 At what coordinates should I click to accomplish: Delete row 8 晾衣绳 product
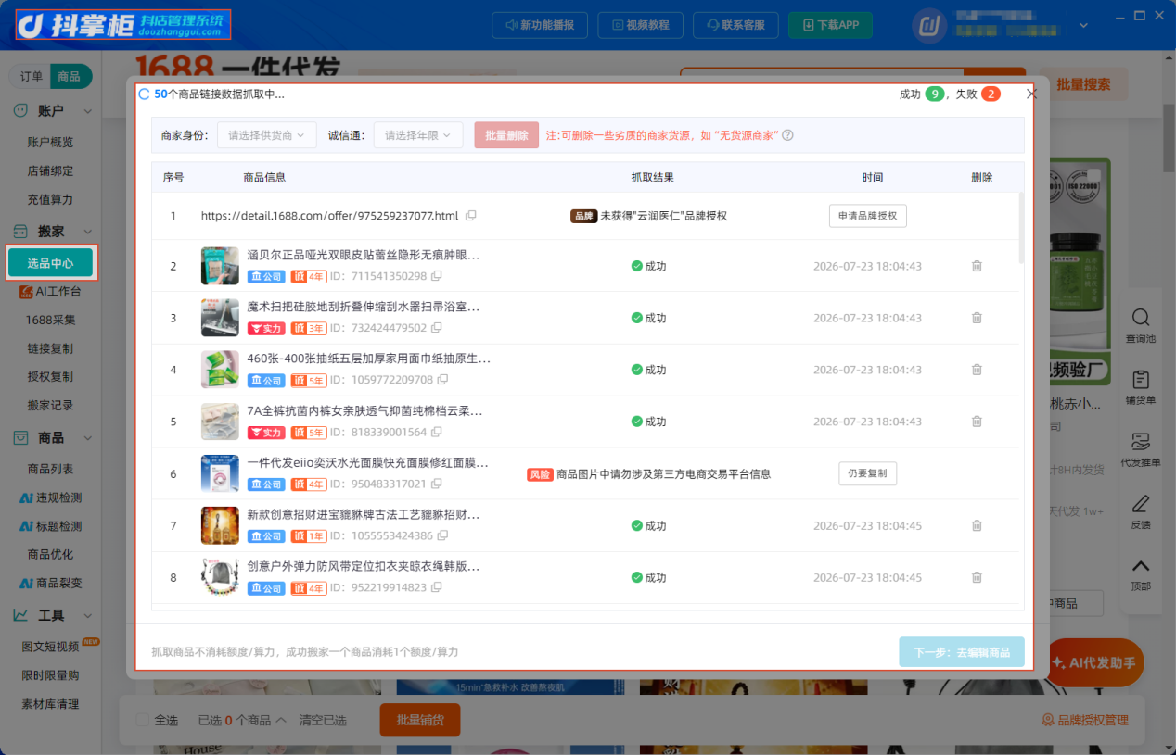pyautogui.click(x=977, y=577)
